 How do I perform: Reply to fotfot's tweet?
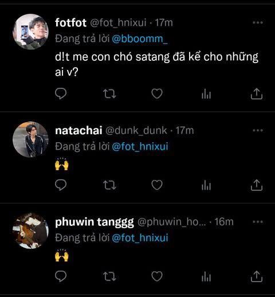click(x=61, y=93)
